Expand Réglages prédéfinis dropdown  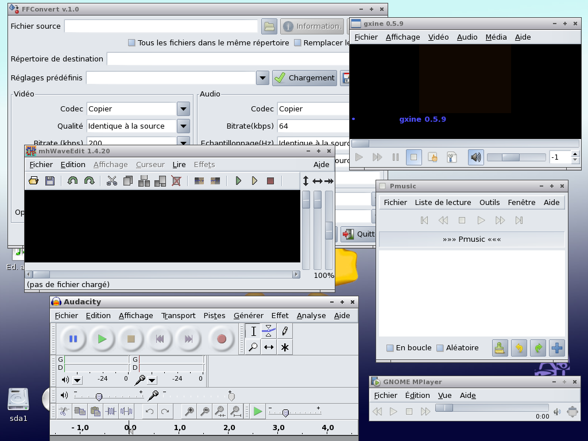pos(262,78)
